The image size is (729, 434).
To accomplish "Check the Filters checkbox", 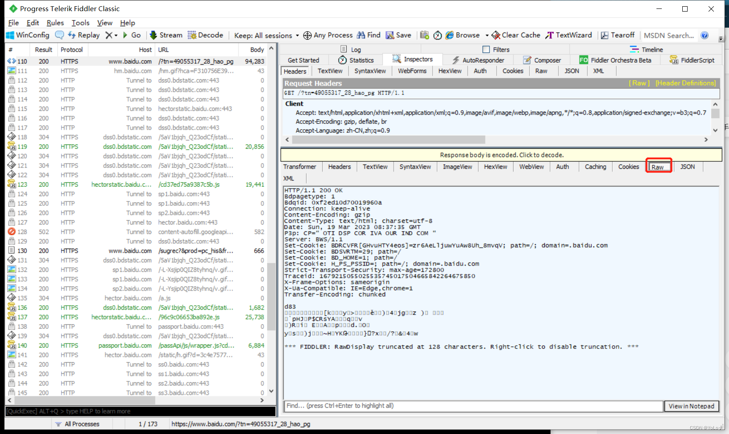I will 486,49.
